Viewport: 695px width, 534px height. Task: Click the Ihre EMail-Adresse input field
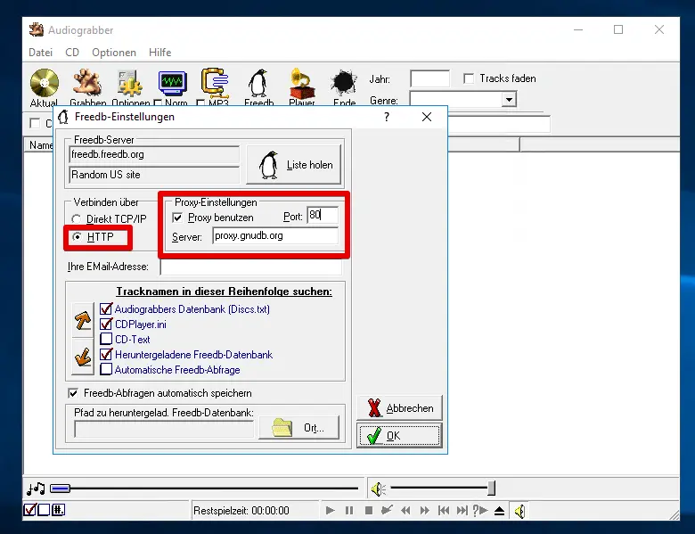point(251,267)
